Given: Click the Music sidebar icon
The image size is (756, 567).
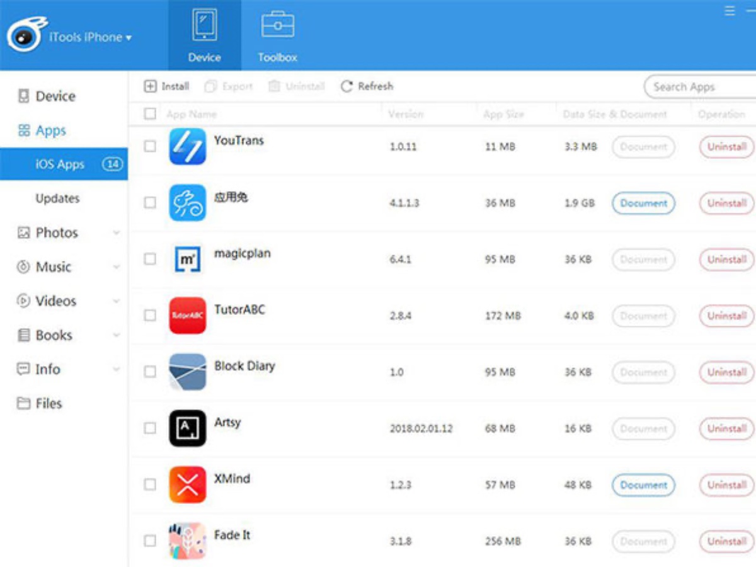Looking at the screenshot, I should coord(23,267).
